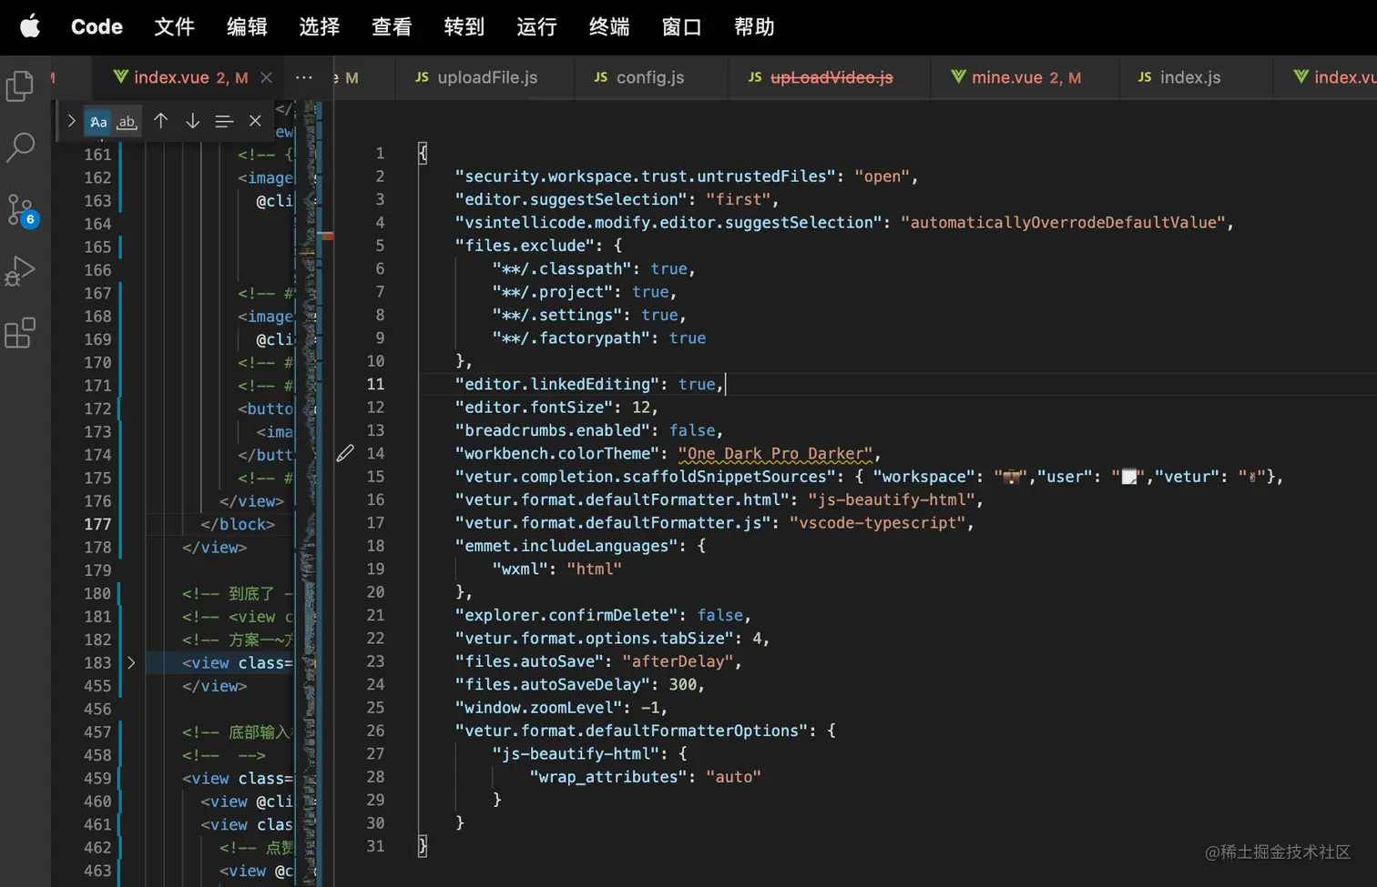Viewport: 1377px width, 887px height.
Task: Click the pencil edit icon at line 14
Action: pyautogui.click(x=345, y=453)
